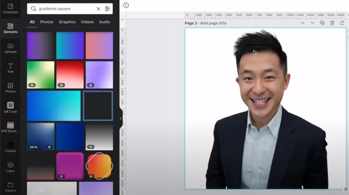This screenshot has height=195, width=349.
Task: Select the red gradient square thumbnail
Action: (70, 75)
